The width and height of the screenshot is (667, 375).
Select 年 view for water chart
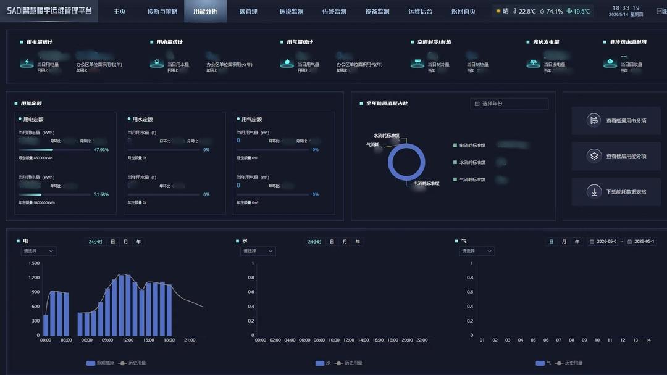358,242
